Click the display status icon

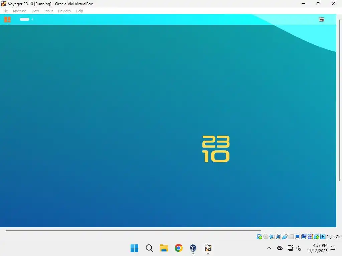(x=297, y=237)
